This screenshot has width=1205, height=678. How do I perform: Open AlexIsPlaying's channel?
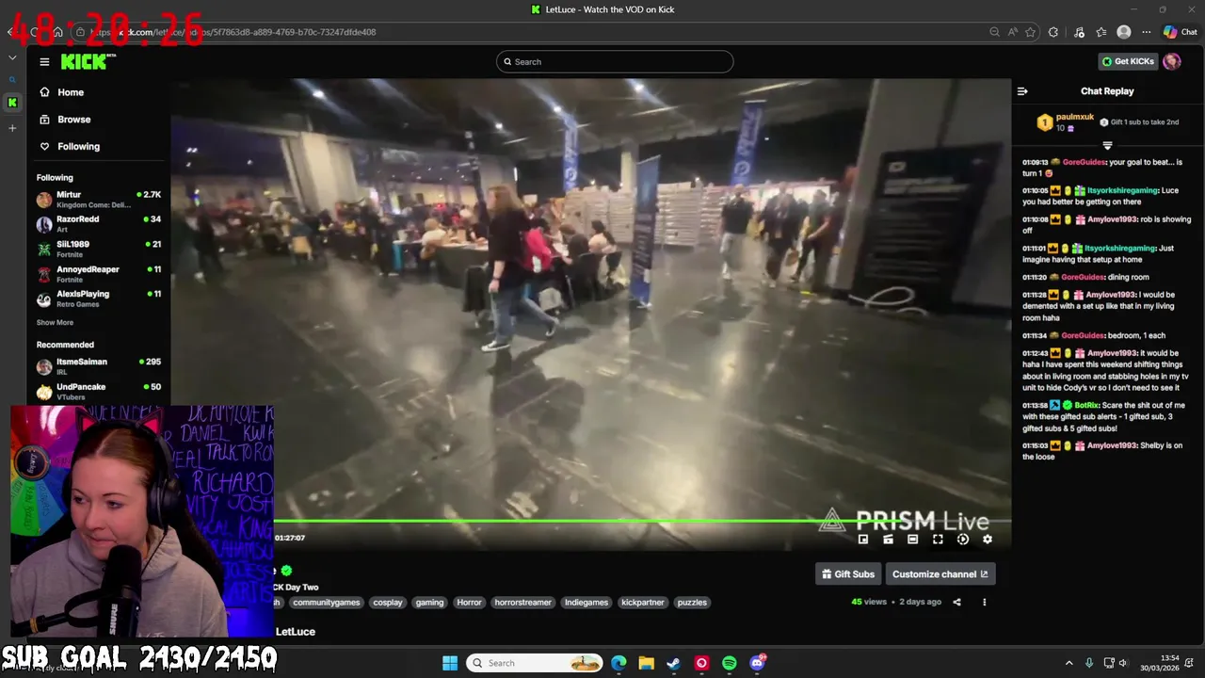click(99, 299)
